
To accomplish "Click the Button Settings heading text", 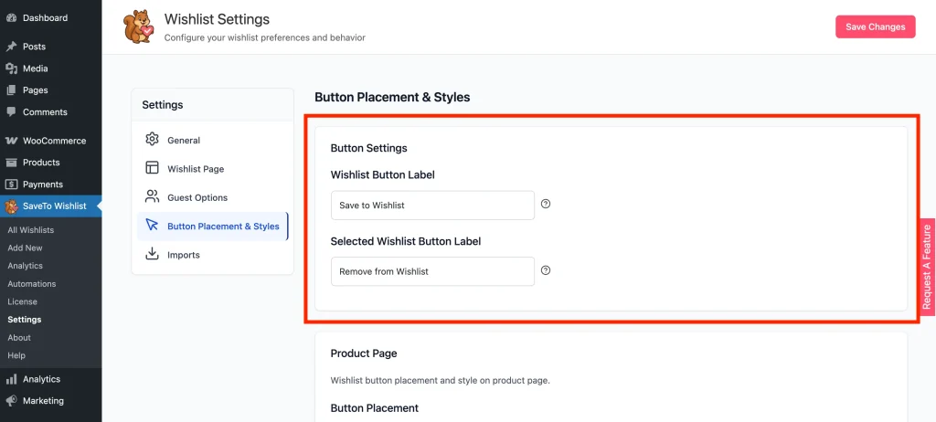I will [369, 148].
